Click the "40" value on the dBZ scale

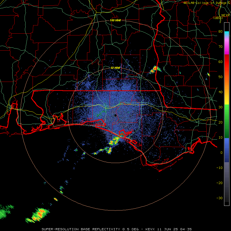pos(220,92)
